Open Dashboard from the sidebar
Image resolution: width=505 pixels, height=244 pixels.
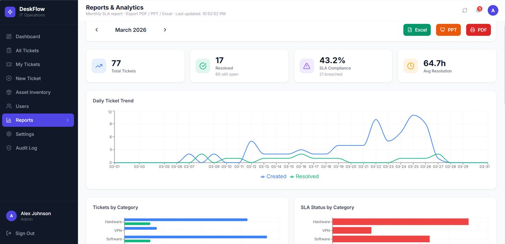38,36
